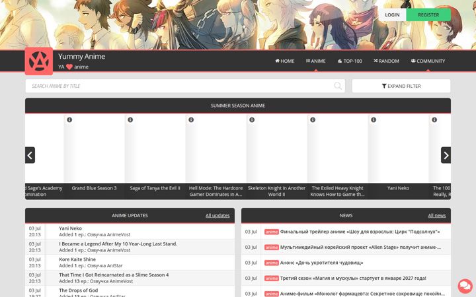Screen dimensions: 476x297
Task: Focus the Search Anime by Title field
Action: point(185,86)
